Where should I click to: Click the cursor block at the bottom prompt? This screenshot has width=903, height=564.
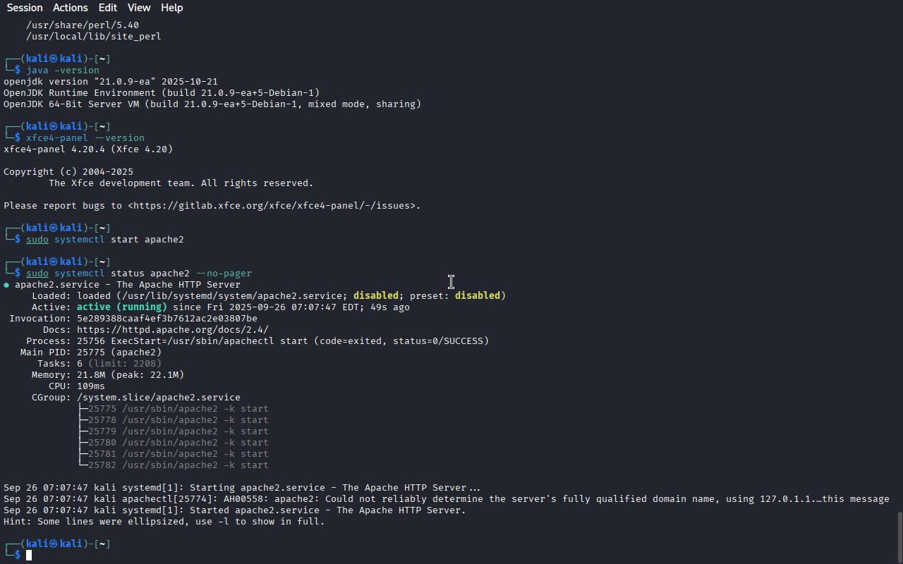[29, 556]
